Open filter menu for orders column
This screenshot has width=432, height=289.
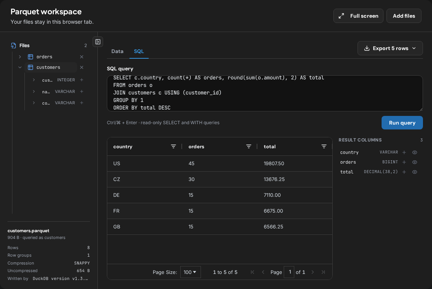(248, 146)
